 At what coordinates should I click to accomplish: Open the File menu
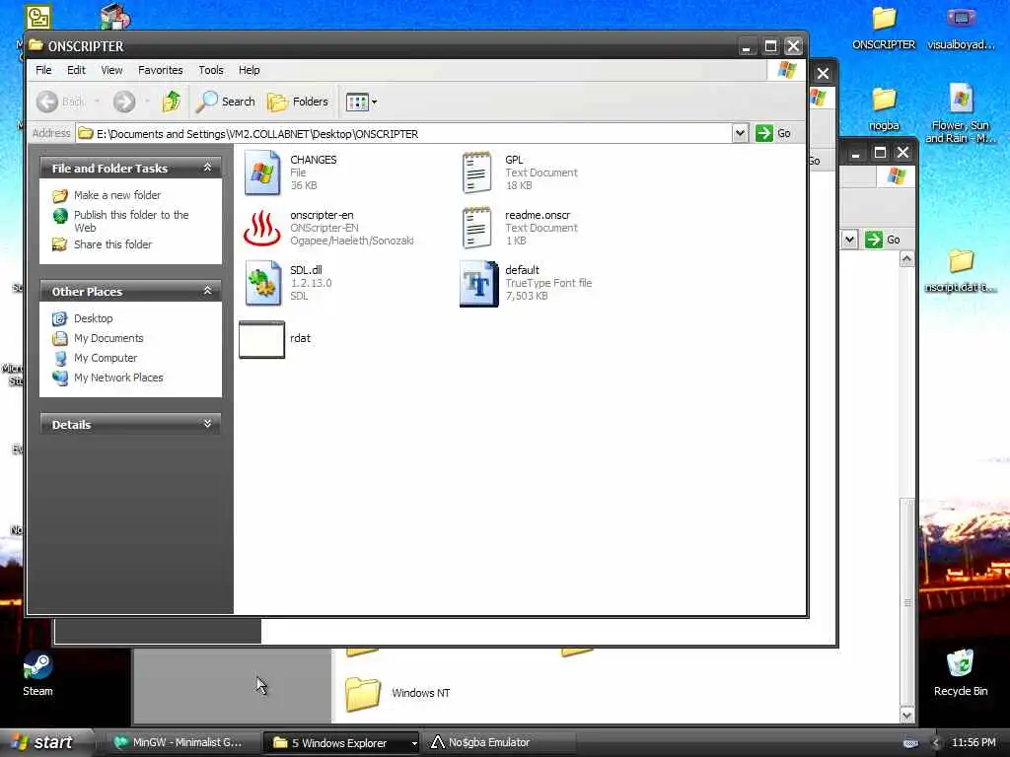coord(43,70)
